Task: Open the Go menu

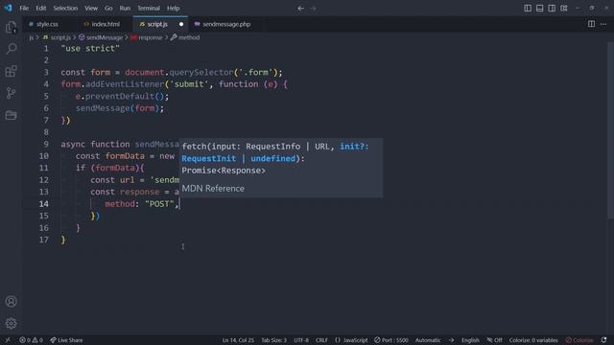Action: 108,9
